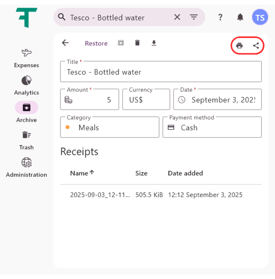Open help via question mark icon
Screen dimensions: 275x279
[220, 17]
